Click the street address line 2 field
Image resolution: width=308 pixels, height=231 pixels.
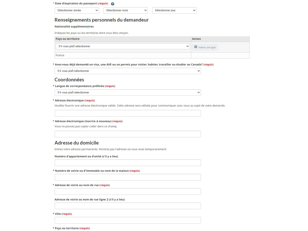pyautogui.click(x=128, y=206)
